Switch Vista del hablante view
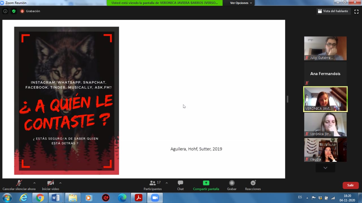Screen dimensions: 362x203 click(x=333, y=11)
